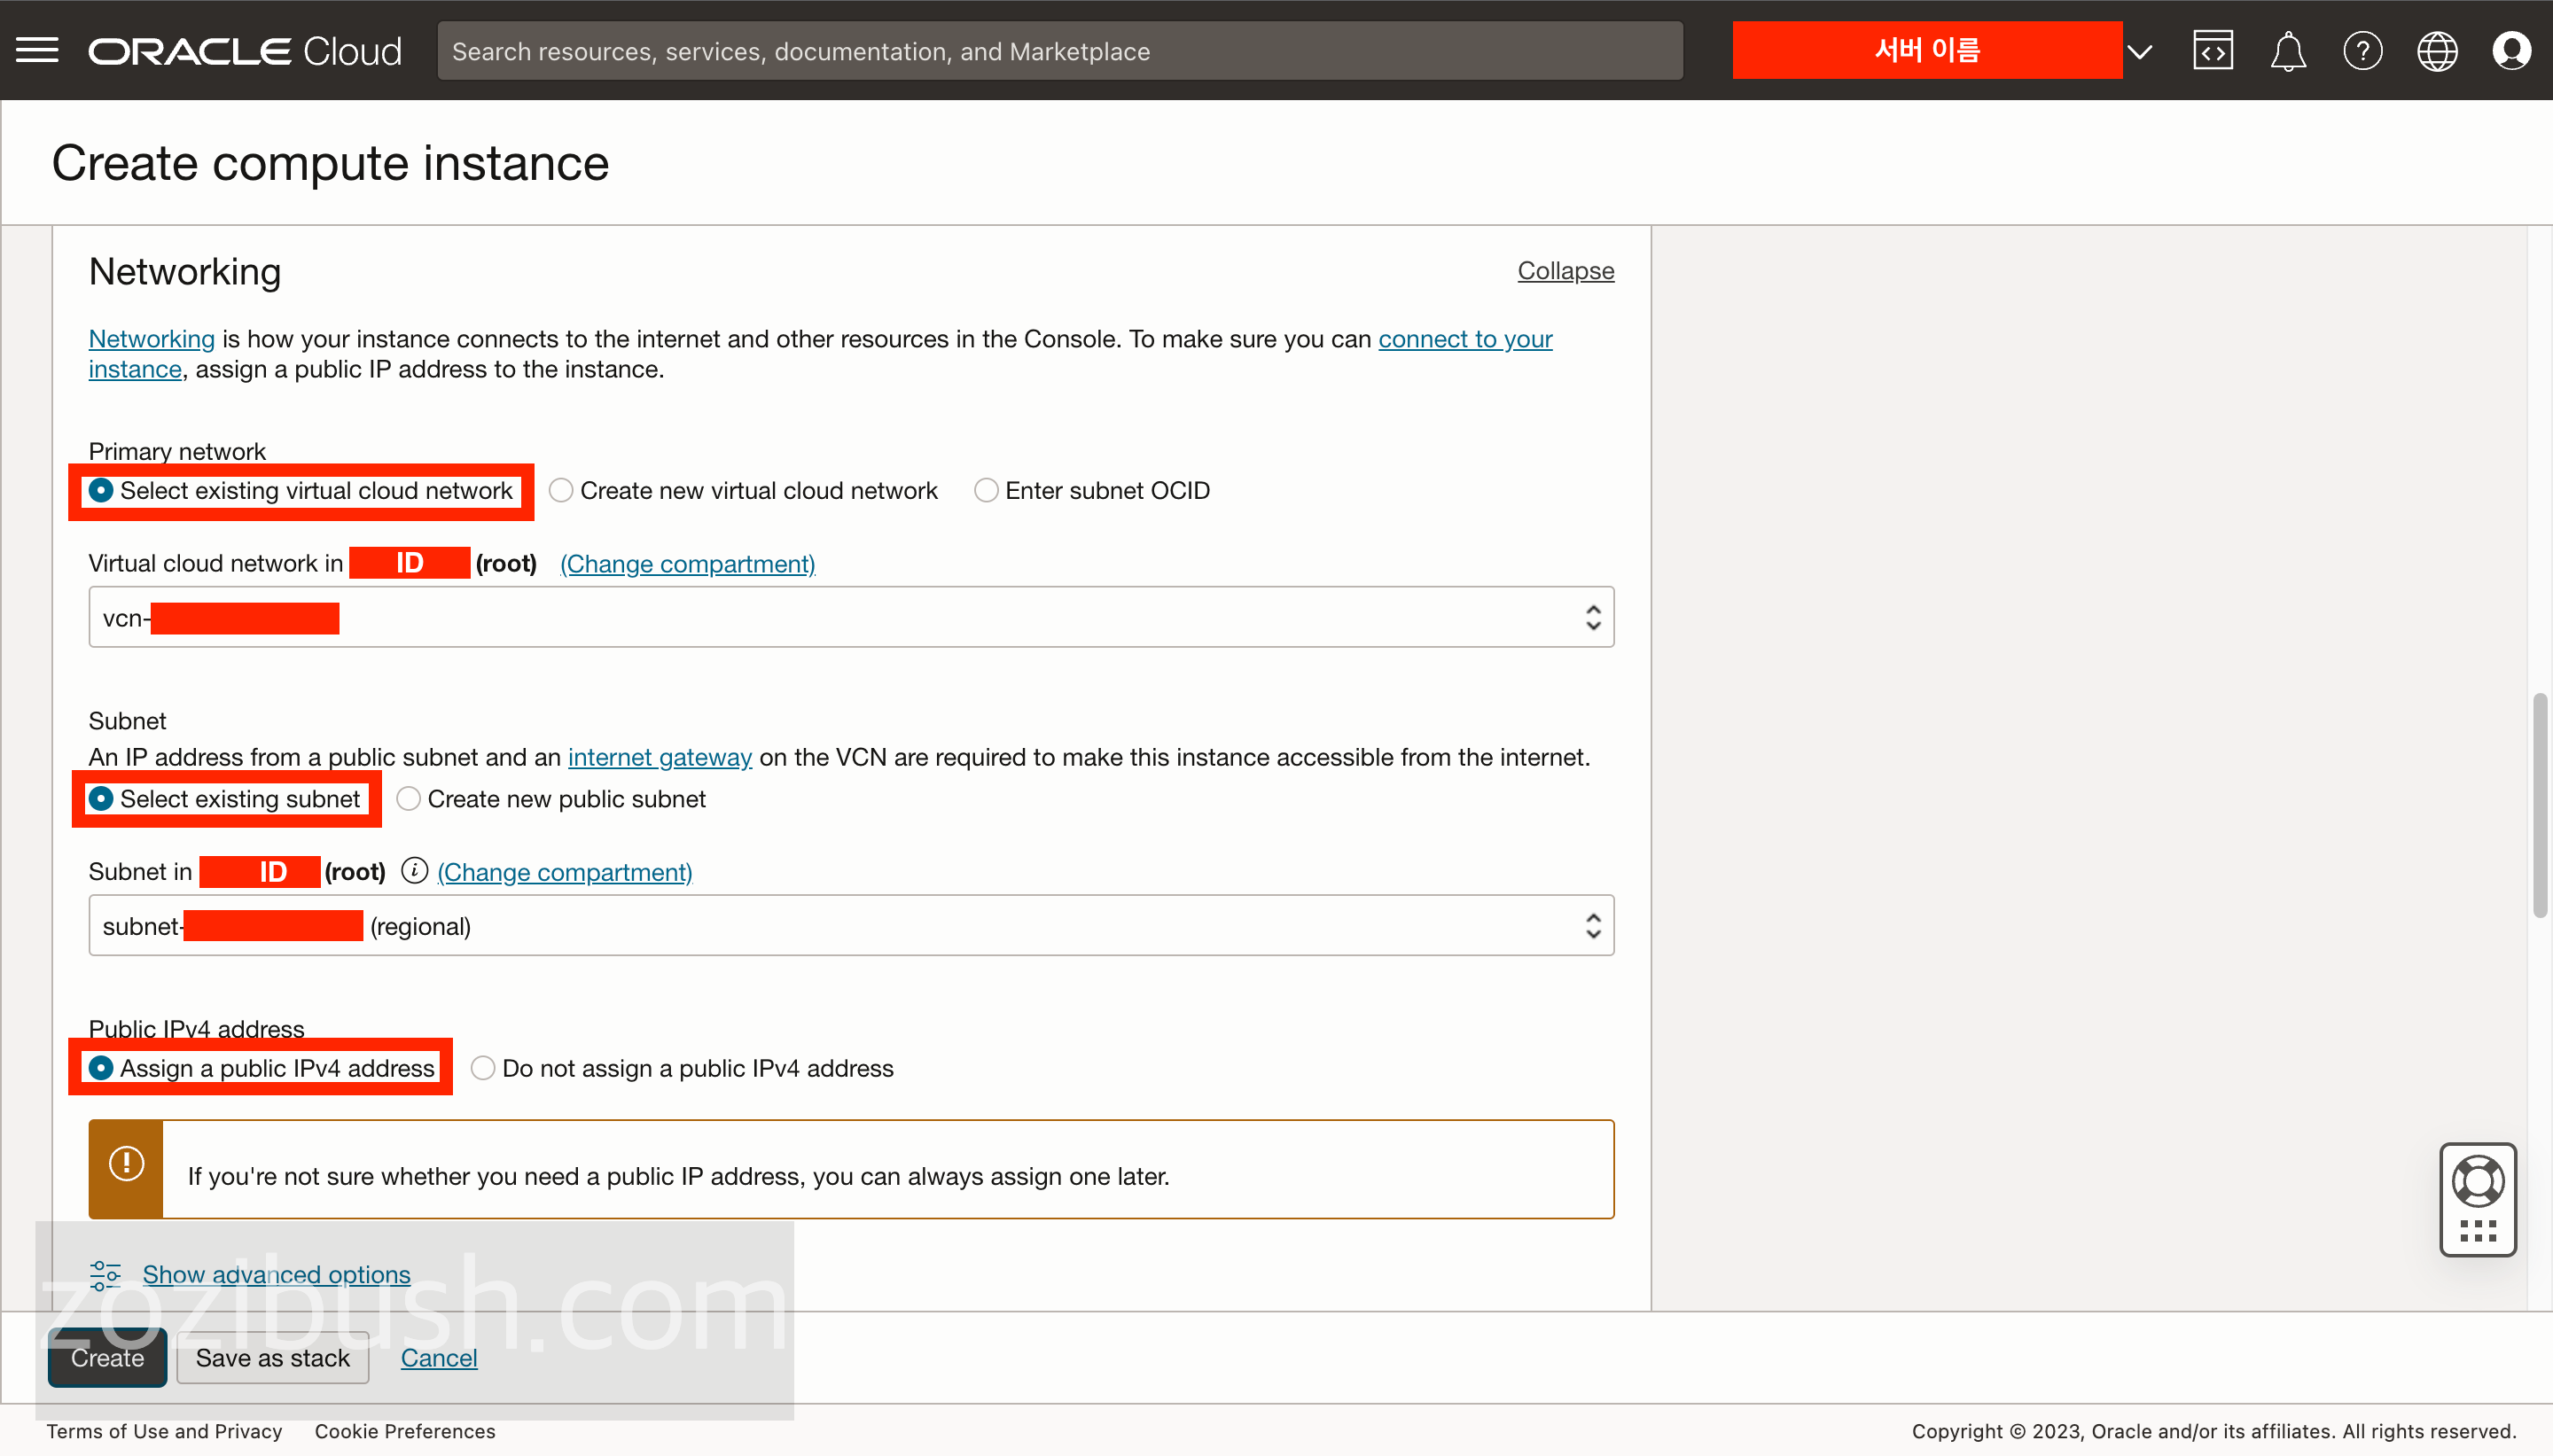Screen dimensions: 2553x1456
Task: Open Terms of Use and Privacy
Action: coord(164,1431)
